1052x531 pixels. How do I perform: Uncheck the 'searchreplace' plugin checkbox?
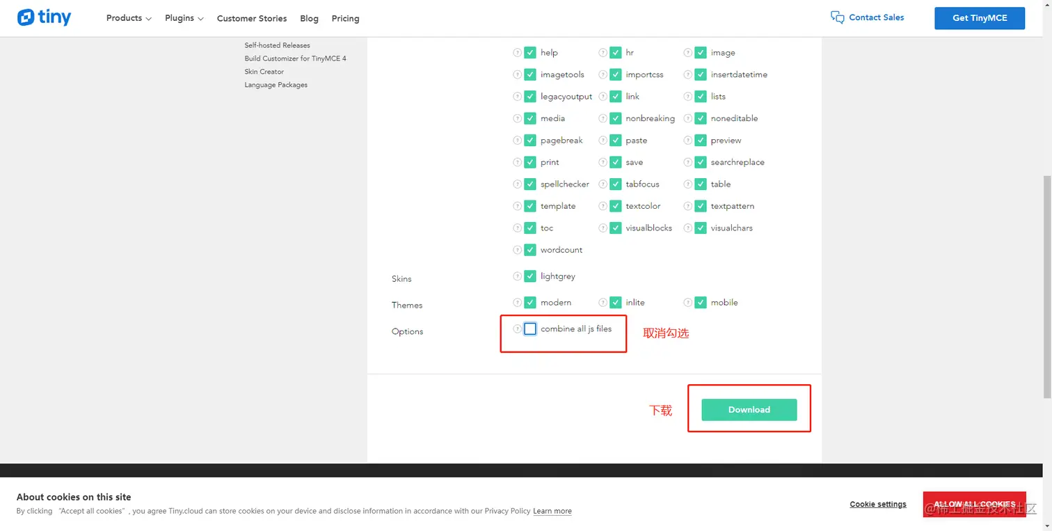click(701, 162)
